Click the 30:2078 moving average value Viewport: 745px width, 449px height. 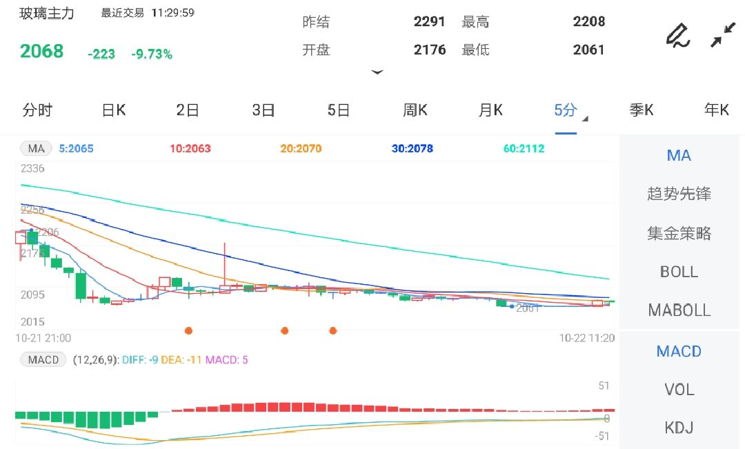412,148
